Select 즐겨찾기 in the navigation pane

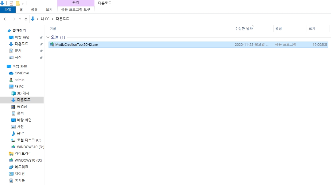(19, 31)
